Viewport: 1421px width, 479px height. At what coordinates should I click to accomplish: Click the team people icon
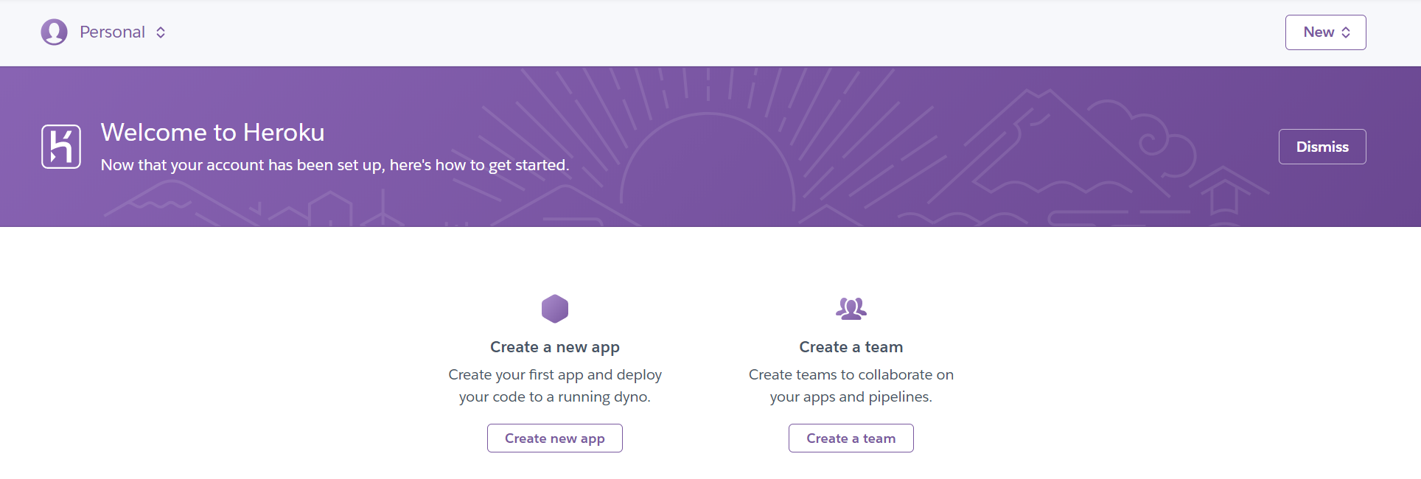[x=851, y=308]
